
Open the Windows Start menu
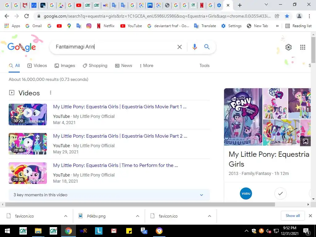(x=7, y=231)
